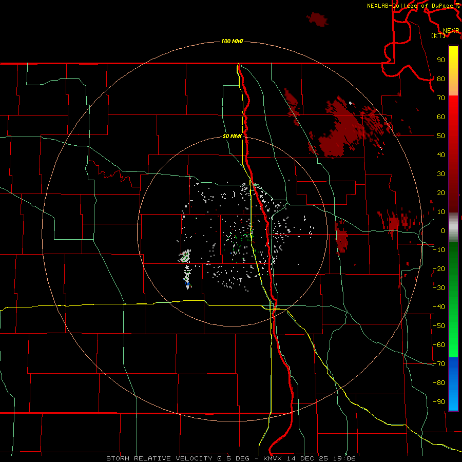Click the 40 value on the velocity scale

[441, 155]
